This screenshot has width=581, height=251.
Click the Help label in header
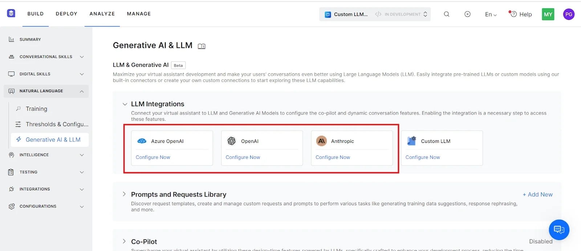coord(525,14)
